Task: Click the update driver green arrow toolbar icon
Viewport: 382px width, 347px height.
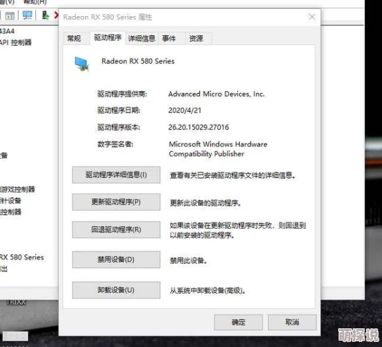Action: [x=46, y=15]
